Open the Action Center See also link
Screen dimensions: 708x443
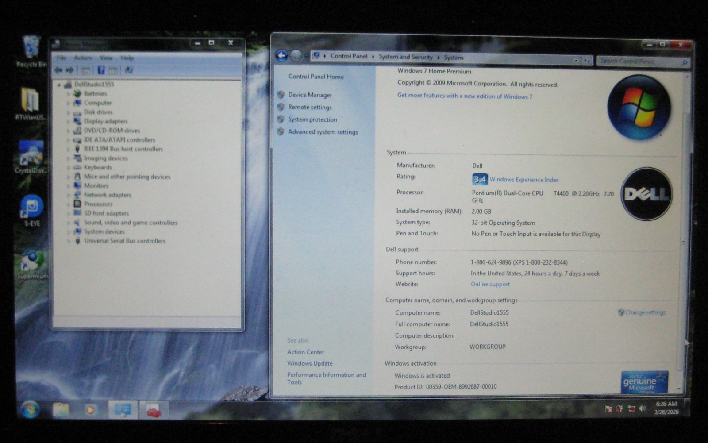click(305, 352)
